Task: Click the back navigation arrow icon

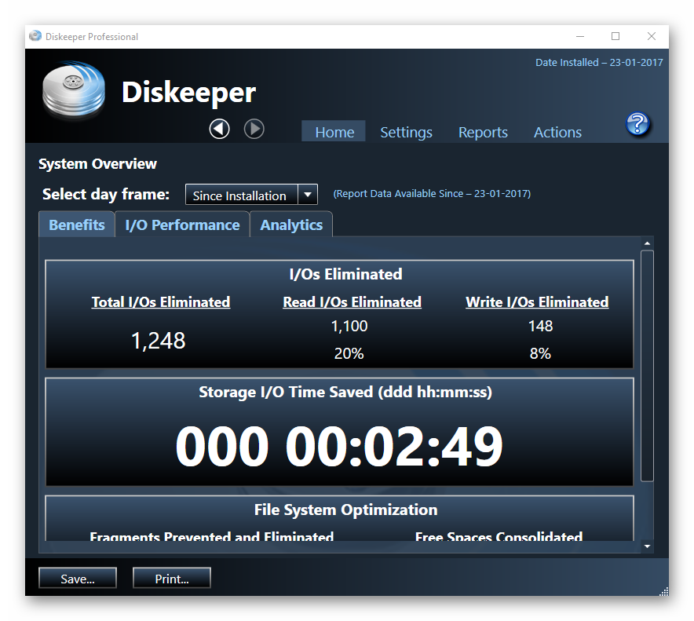Action: 219,130
